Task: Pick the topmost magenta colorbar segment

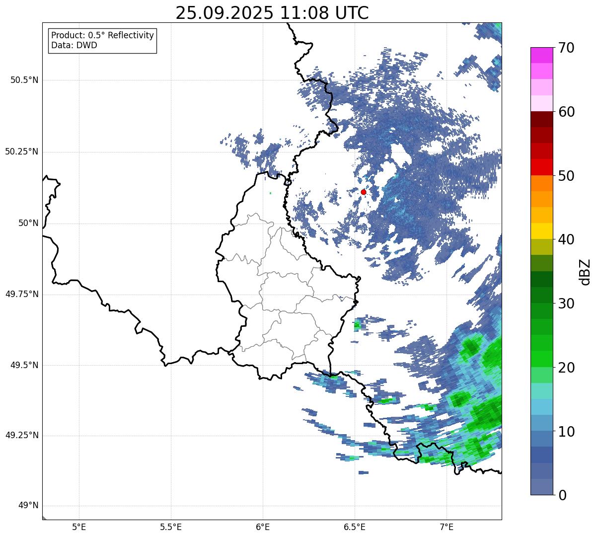Action: 541,55
